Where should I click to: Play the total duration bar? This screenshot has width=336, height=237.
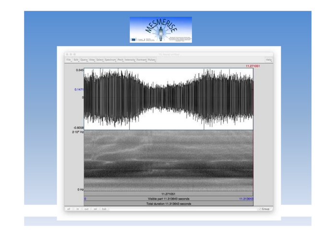(168, 204)
